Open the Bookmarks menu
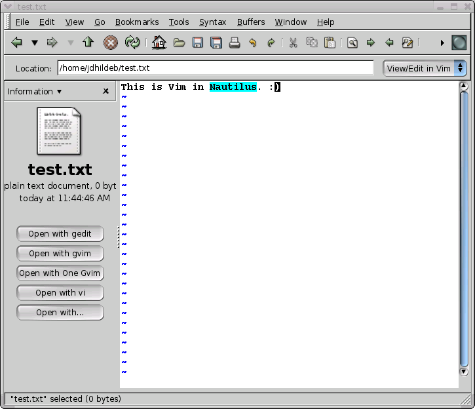 (x=137, y=22)
